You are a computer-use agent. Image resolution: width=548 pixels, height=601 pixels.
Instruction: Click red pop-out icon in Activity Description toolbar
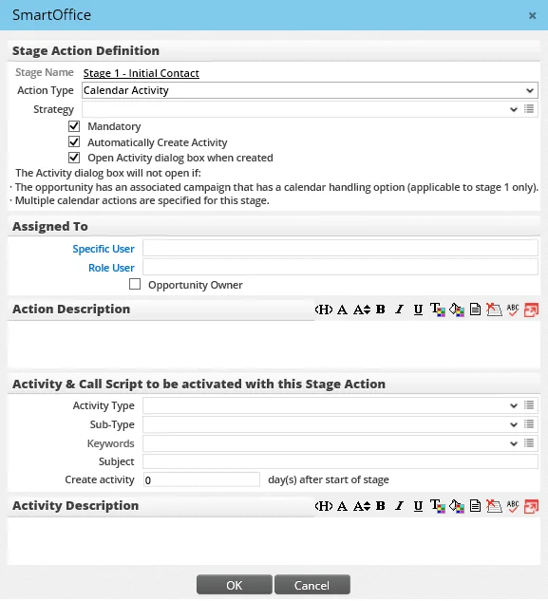click(x=532, y=506)
